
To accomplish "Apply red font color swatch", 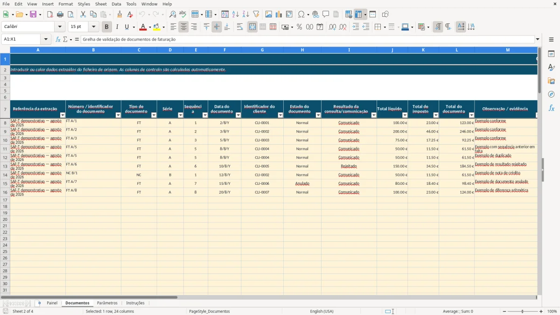I will point(143,27).
